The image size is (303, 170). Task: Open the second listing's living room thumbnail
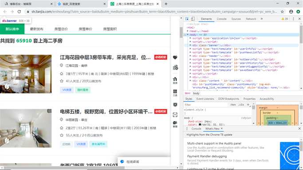[26, 128]
